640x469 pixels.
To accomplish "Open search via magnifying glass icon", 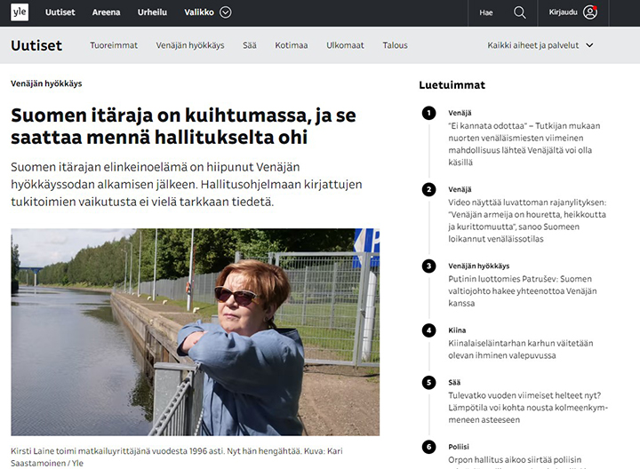I will tap(520, 12).
